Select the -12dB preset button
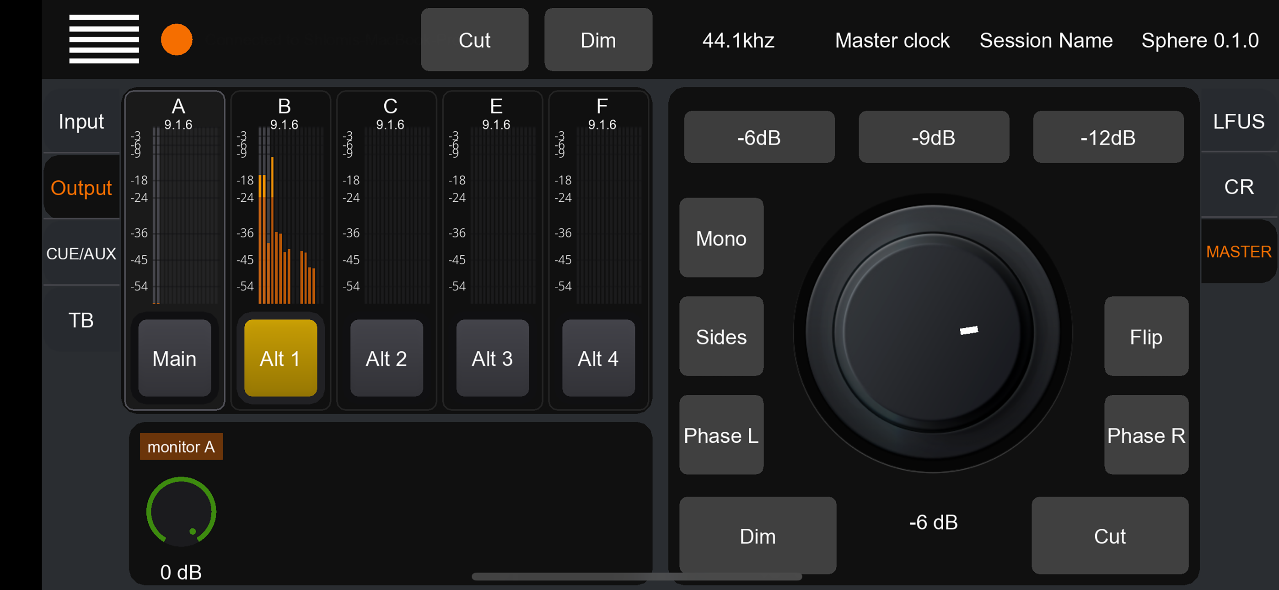This screenshot has width=1279, height=590. [x=1108, y=138]
